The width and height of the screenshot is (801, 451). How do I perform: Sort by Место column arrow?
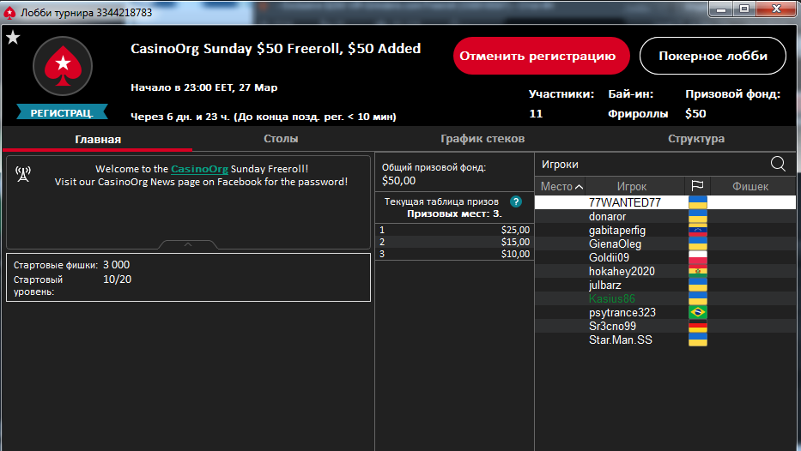click(x=579, y=187)
